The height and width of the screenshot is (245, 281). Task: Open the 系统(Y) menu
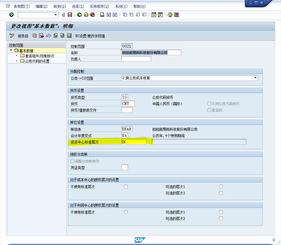(121, 6)
